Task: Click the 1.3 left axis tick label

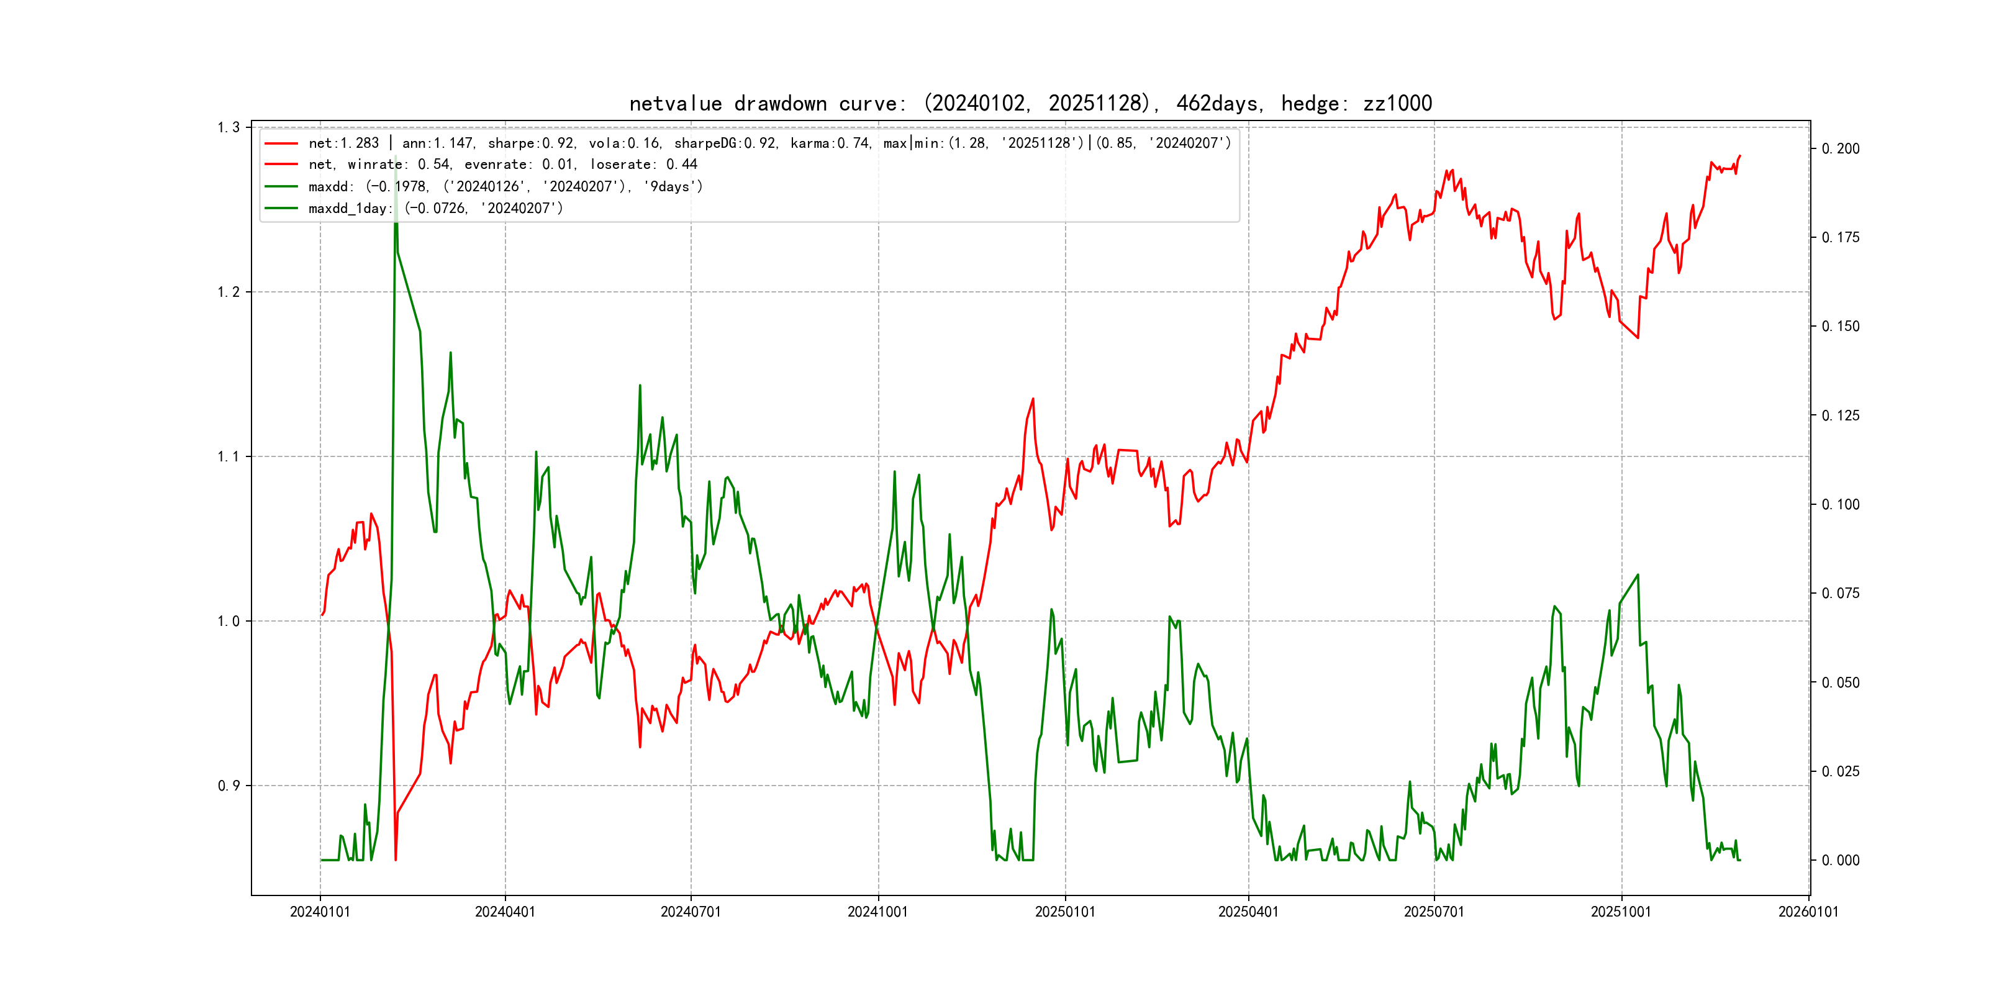Action: pyautogui.click(x=229, y=127)
